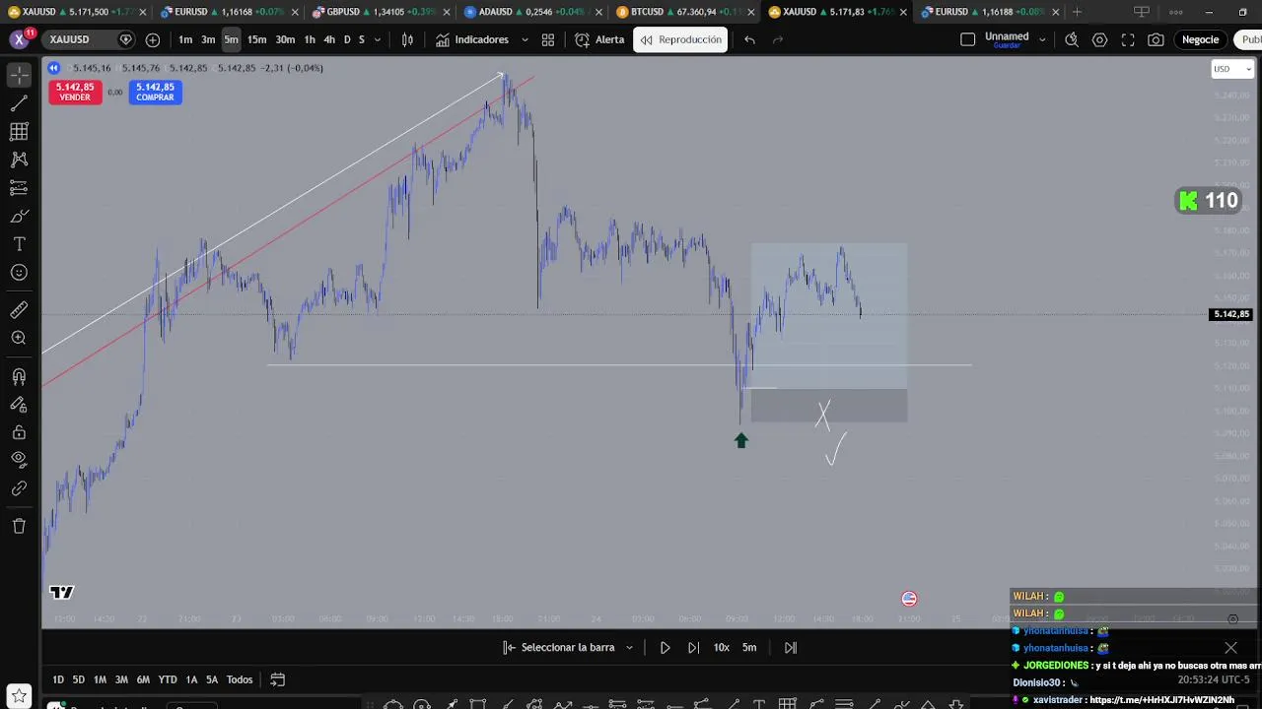Select the crosshair cursor tool
This screenshot has height=709, width=1262.
[19, 75]
